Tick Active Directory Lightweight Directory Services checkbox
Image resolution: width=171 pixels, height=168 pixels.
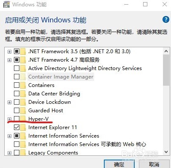pyautogui.click(x=17, y=68)
